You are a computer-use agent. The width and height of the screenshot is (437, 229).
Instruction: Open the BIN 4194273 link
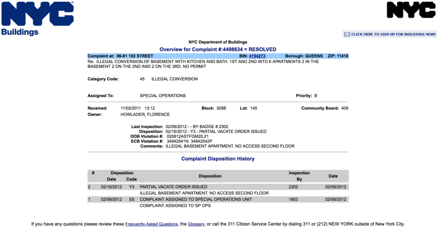tap(257, 56)
